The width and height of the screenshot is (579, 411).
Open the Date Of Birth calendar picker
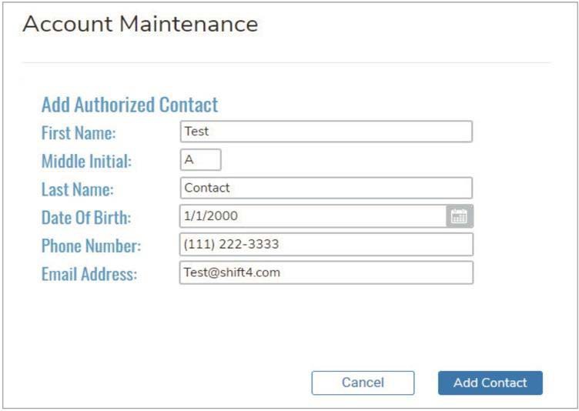pos(460,216)
